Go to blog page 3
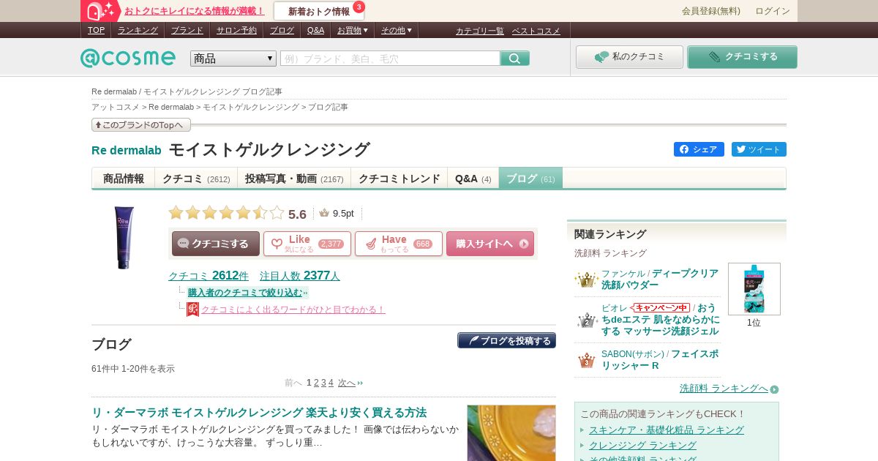The height and width of the screenshot is (461, 878). [x=323, y=383]
